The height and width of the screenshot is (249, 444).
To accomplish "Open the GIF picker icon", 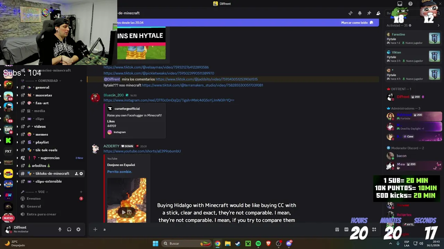I will (346, 229).
